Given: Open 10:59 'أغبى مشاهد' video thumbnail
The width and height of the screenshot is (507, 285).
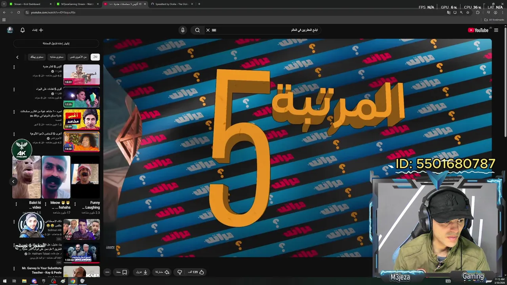Looking at the screenshot, I should pos(82,119).
